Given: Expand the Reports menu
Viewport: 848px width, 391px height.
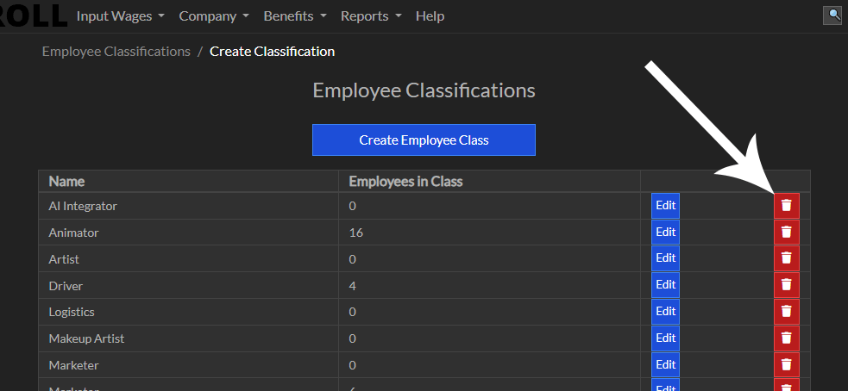Looking at the screenshot, I should tap(371, 16).
